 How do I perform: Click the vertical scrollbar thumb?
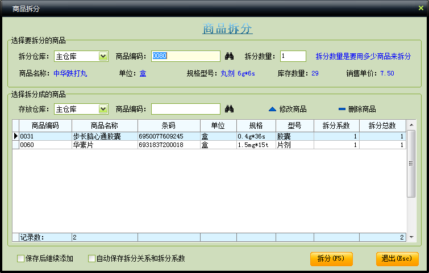click(x=411, y=163)
